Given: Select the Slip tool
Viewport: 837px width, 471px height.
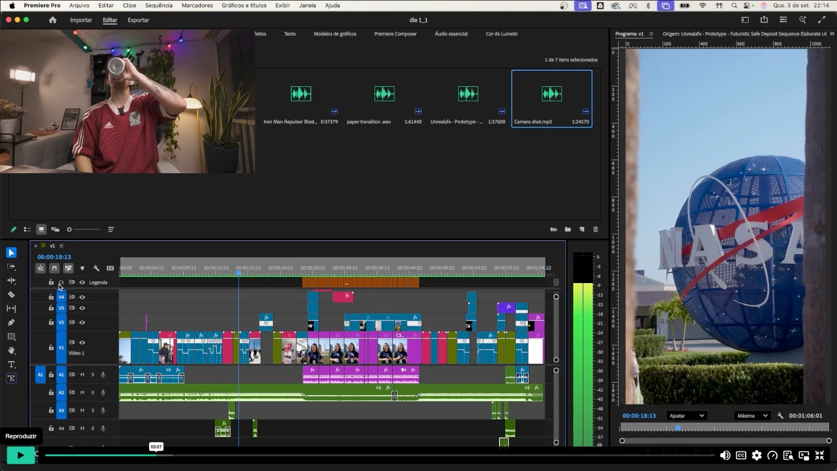Looking at the screenshot, I should tap(11, 309).
